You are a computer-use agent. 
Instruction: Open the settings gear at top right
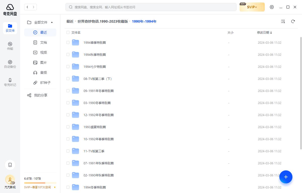tap(272, 7)
